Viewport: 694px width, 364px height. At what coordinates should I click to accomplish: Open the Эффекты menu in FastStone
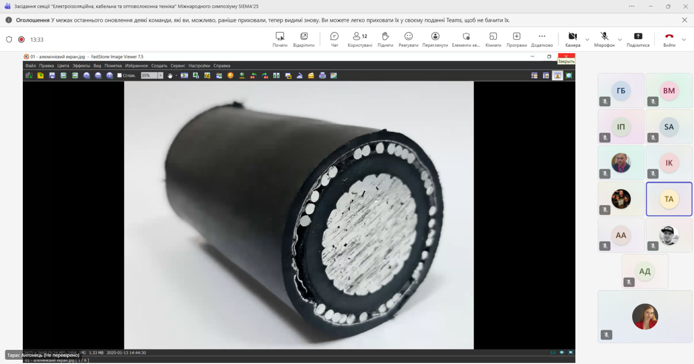[x=81, y=66]
